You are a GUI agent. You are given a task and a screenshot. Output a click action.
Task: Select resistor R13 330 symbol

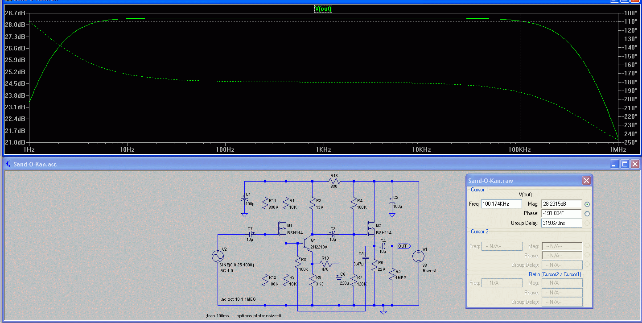coord(333,181)
